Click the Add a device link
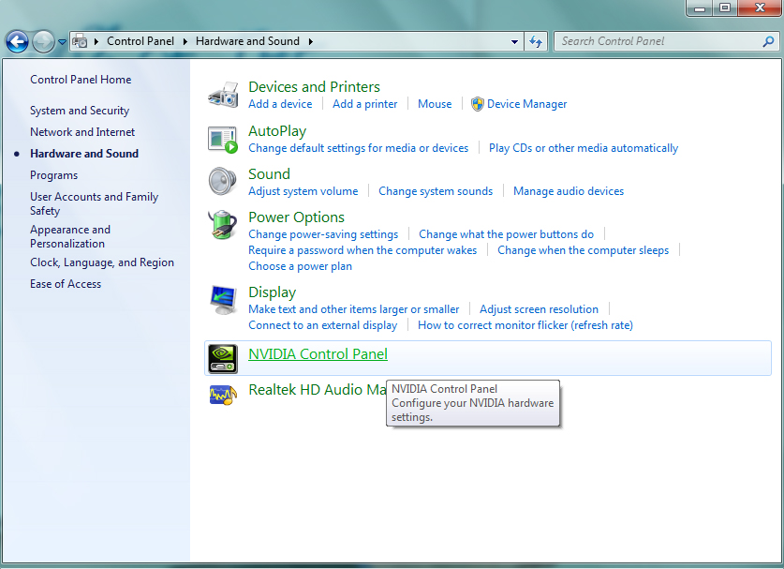This screenshot has width=784, height=569. [280, 104]
